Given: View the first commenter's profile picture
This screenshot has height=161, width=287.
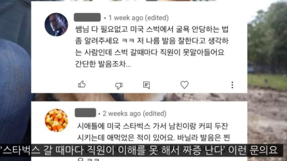Looking at the screenshot, I should pos(56,24).
